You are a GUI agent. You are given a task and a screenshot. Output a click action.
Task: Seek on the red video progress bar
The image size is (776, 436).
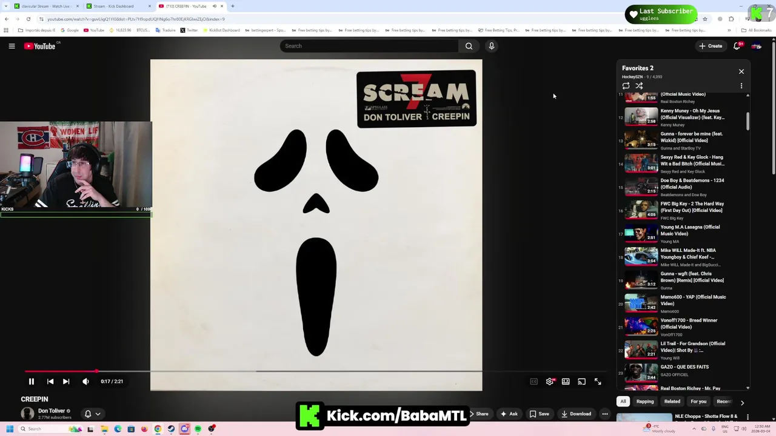[315, 371]
